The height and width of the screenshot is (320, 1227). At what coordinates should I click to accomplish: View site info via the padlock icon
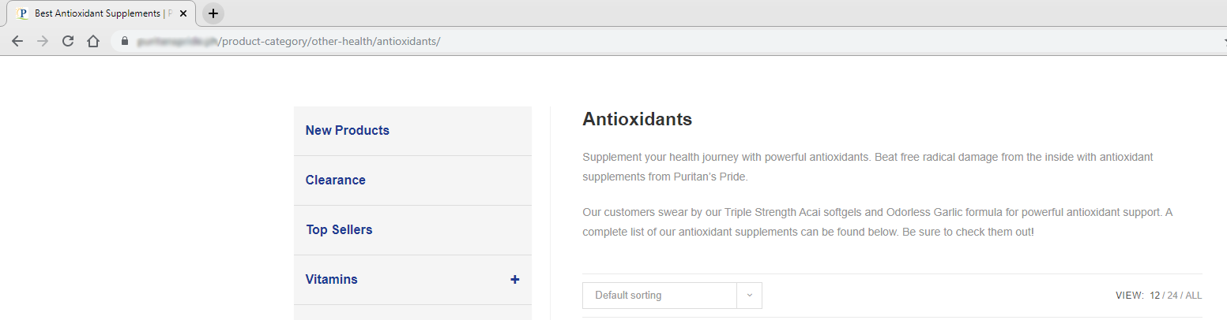(124, 41)
